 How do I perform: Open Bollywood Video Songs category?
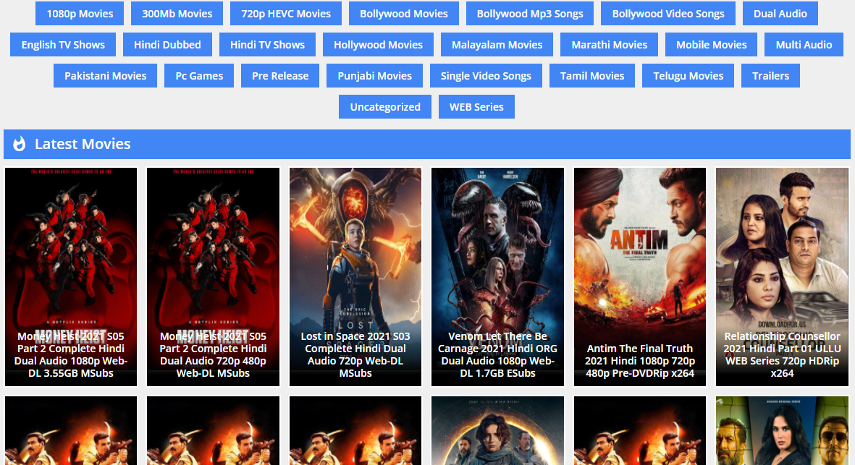668,14
